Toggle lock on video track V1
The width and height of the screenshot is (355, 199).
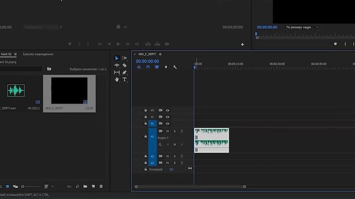tap(145, 123)
